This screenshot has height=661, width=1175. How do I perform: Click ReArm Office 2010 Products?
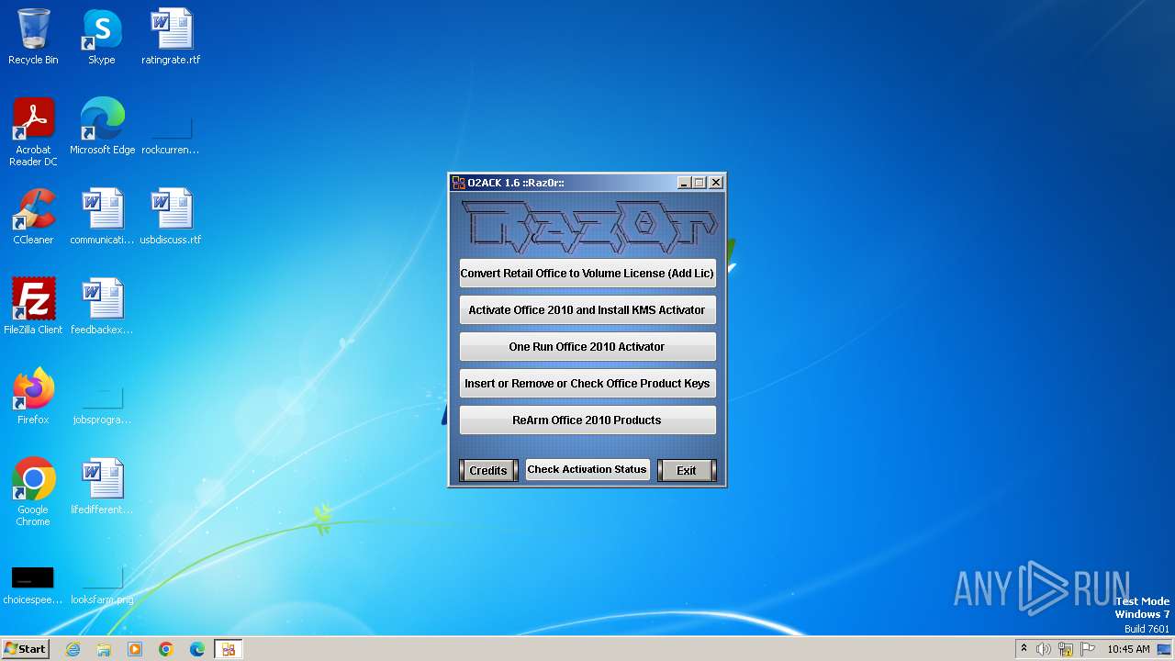(x=587, y=420)
